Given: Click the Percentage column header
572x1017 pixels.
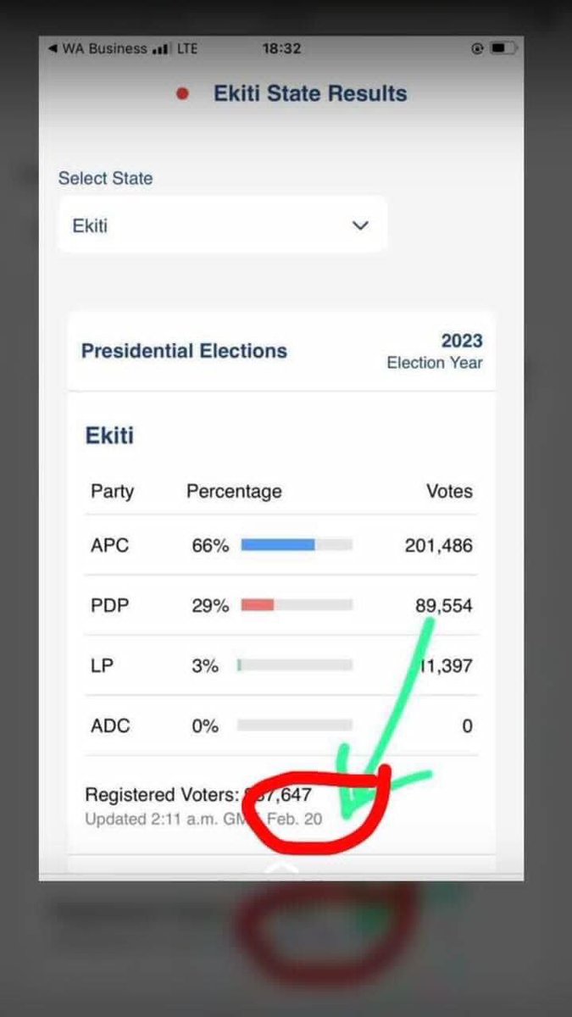Looking at the screenshot, I should [x=234, y=492].
